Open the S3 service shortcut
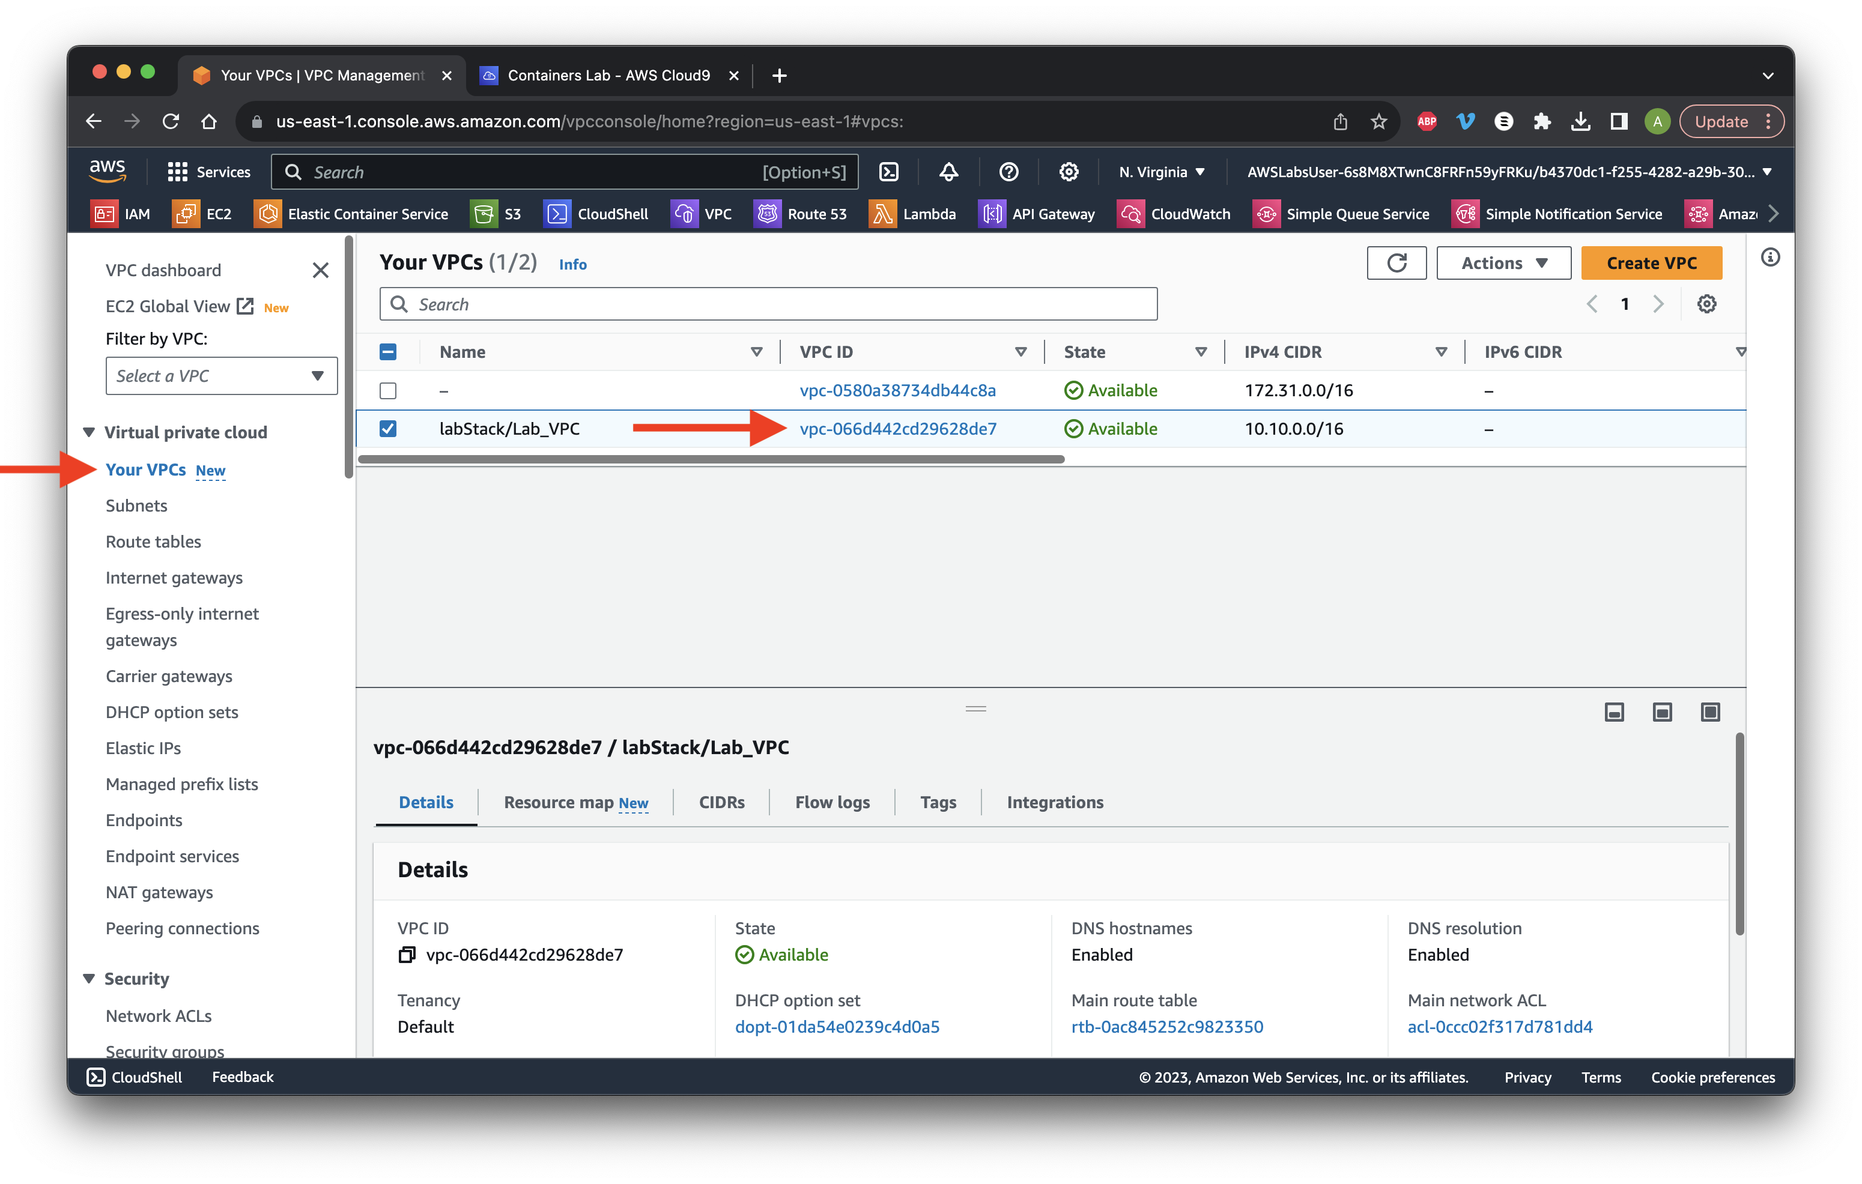Image resolution: width=1862 pixels, height=1184 pixels. pyautogui.click(x=496, y=214)
